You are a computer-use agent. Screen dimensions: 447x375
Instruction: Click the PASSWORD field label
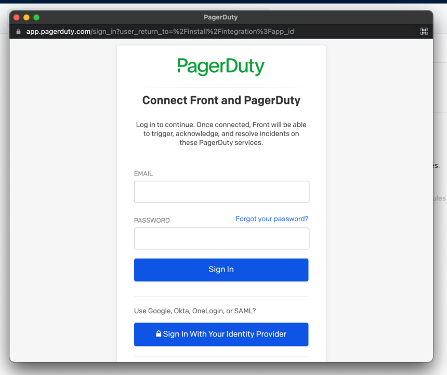[x=152, y=221]
